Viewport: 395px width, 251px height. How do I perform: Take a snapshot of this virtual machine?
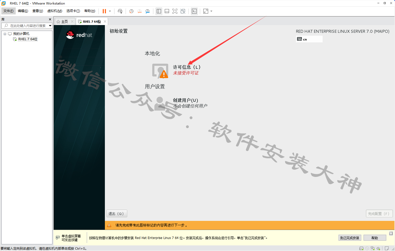[131, 11]
